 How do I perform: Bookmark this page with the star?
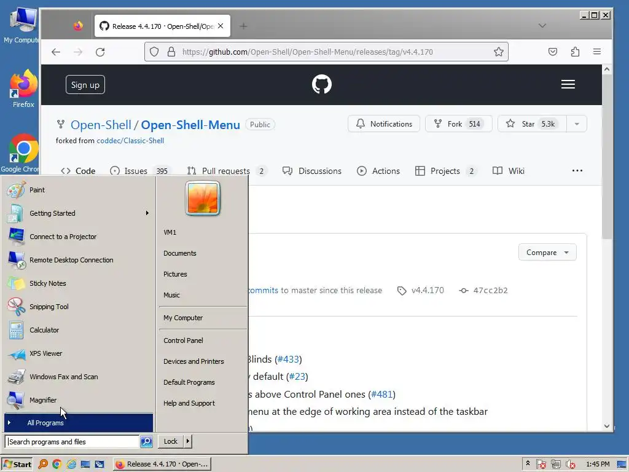coord(499,52)
